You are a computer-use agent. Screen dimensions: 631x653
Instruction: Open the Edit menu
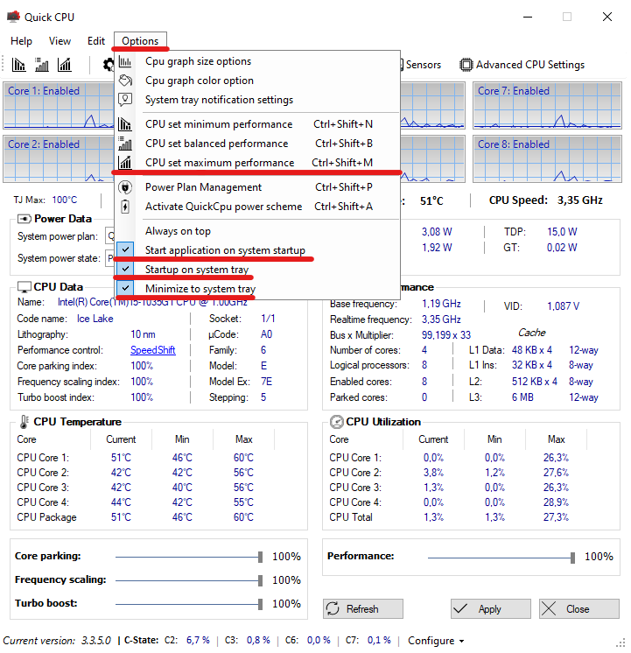[95, 41]
